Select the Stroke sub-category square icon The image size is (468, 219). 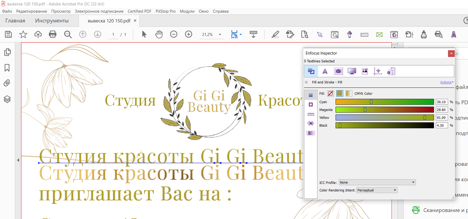[x=310, y=105]
